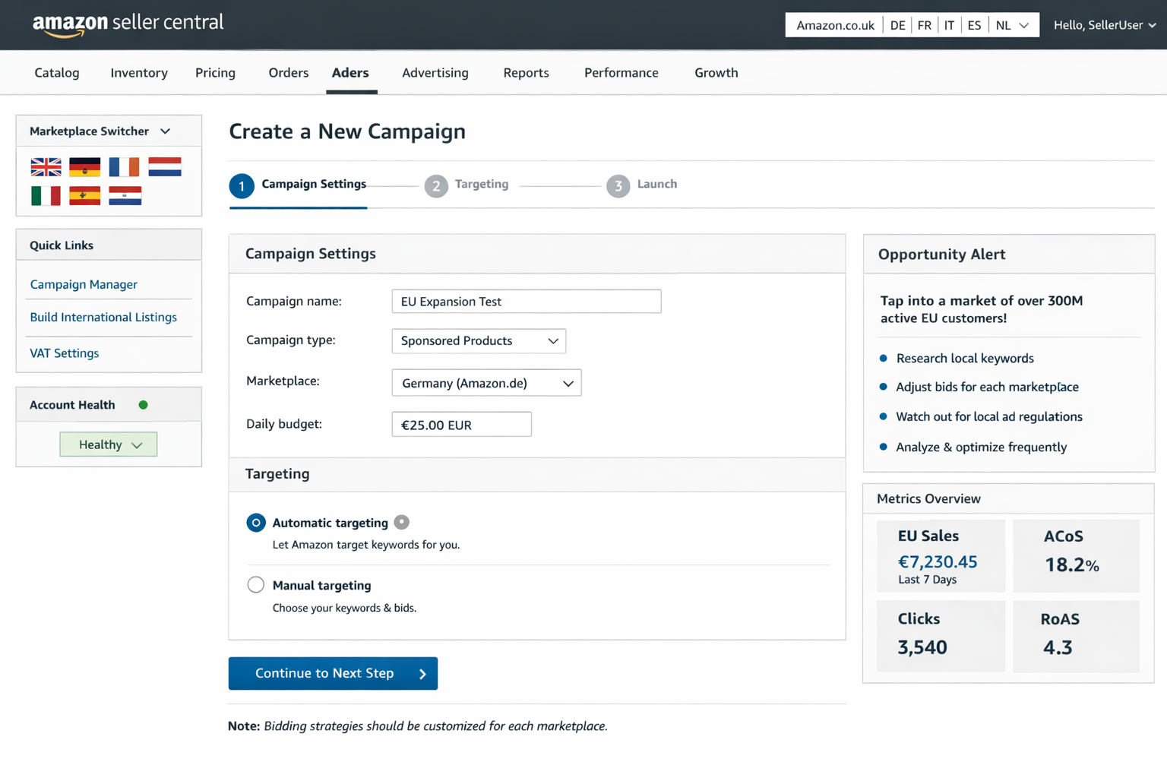This screenshot has height=778, width=1167.
Task: Select the Italy flag in Marketplace Switcher
Action: (x=46, y=196)
